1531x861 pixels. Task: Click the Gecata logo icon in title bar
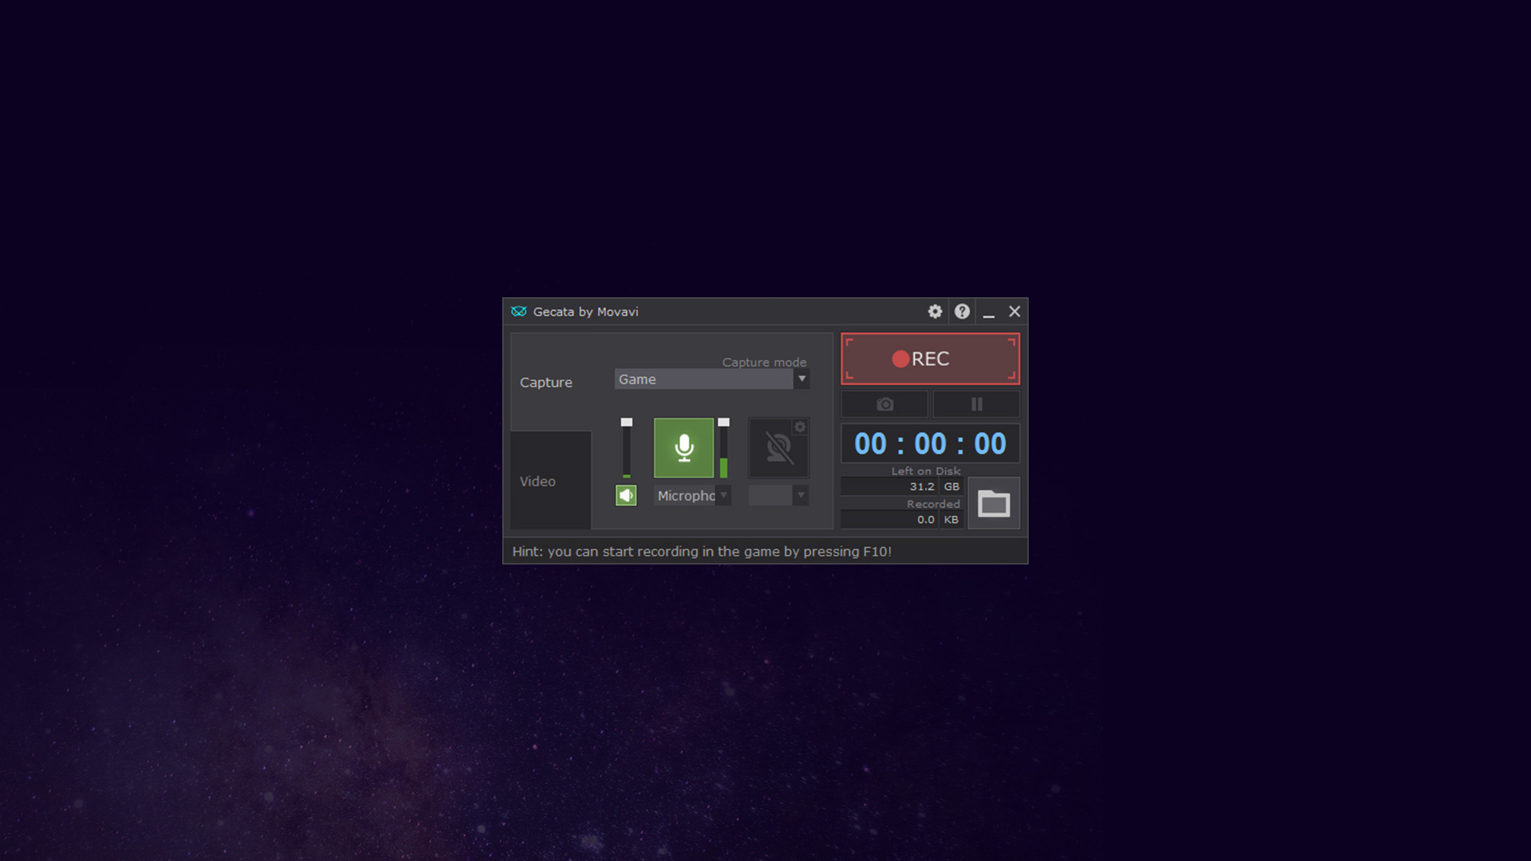519,312
